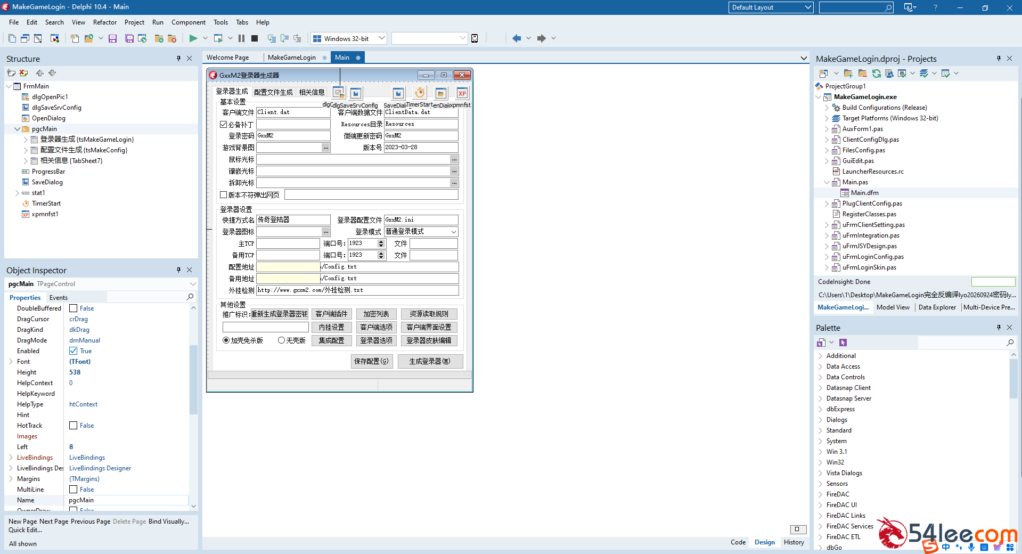Click the Stop program square icon
The height and width of the screenshot is (554, 1022).
255,38
